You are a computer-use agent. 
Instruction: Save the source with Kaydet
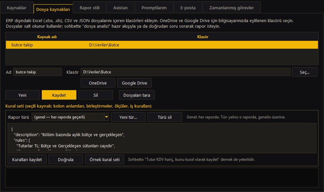59,95
